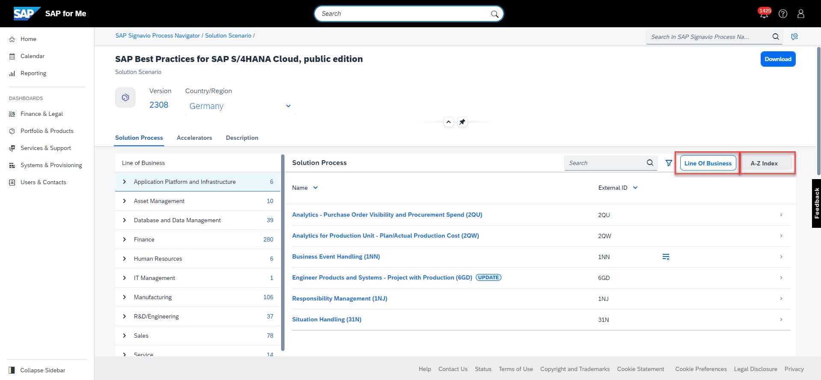Pin the header using pin icon
This screenshot has width=821, height=380.
click(x=462, y=122)
